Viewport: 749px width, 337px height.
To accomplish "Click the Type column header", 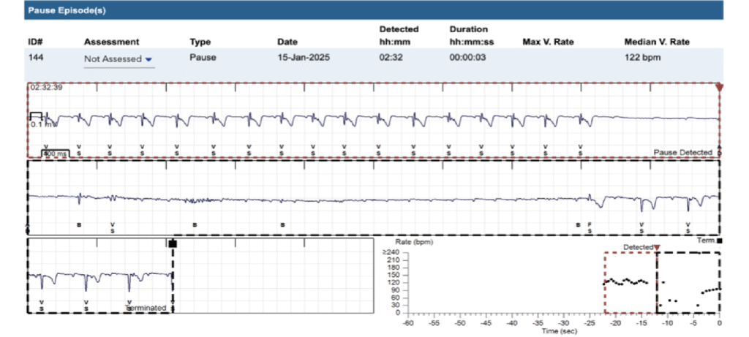I will click(200, 42).
